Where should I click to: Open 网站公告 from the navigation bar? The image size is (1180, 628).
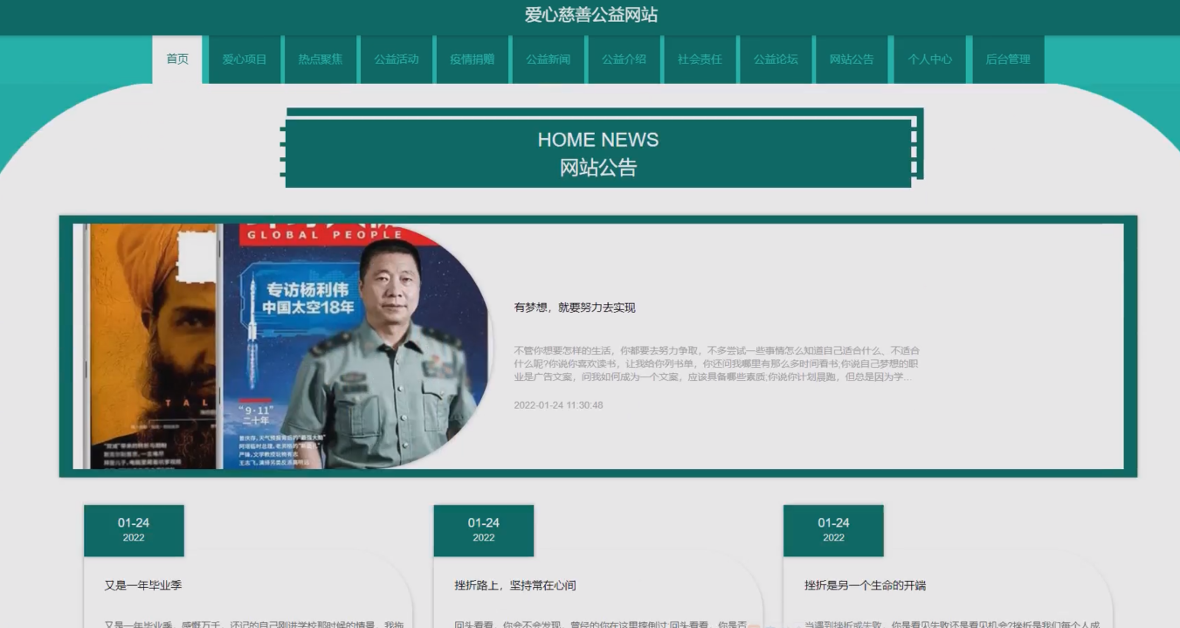(852, 59)
